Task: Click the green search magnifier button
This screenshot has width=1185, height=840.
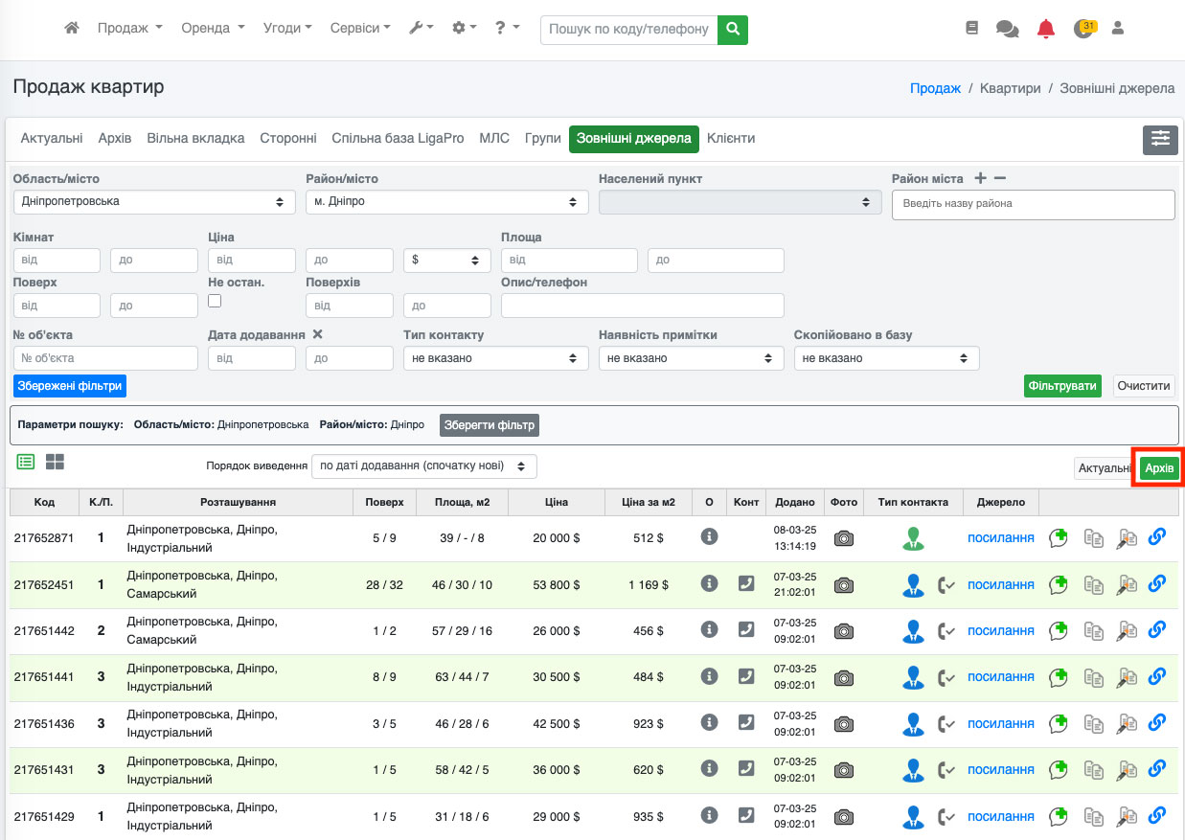Action: click(x=733, y=29)
